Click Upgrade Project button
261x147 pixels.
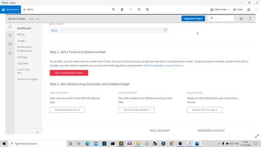pyautogui.click(x=193, y=18)
